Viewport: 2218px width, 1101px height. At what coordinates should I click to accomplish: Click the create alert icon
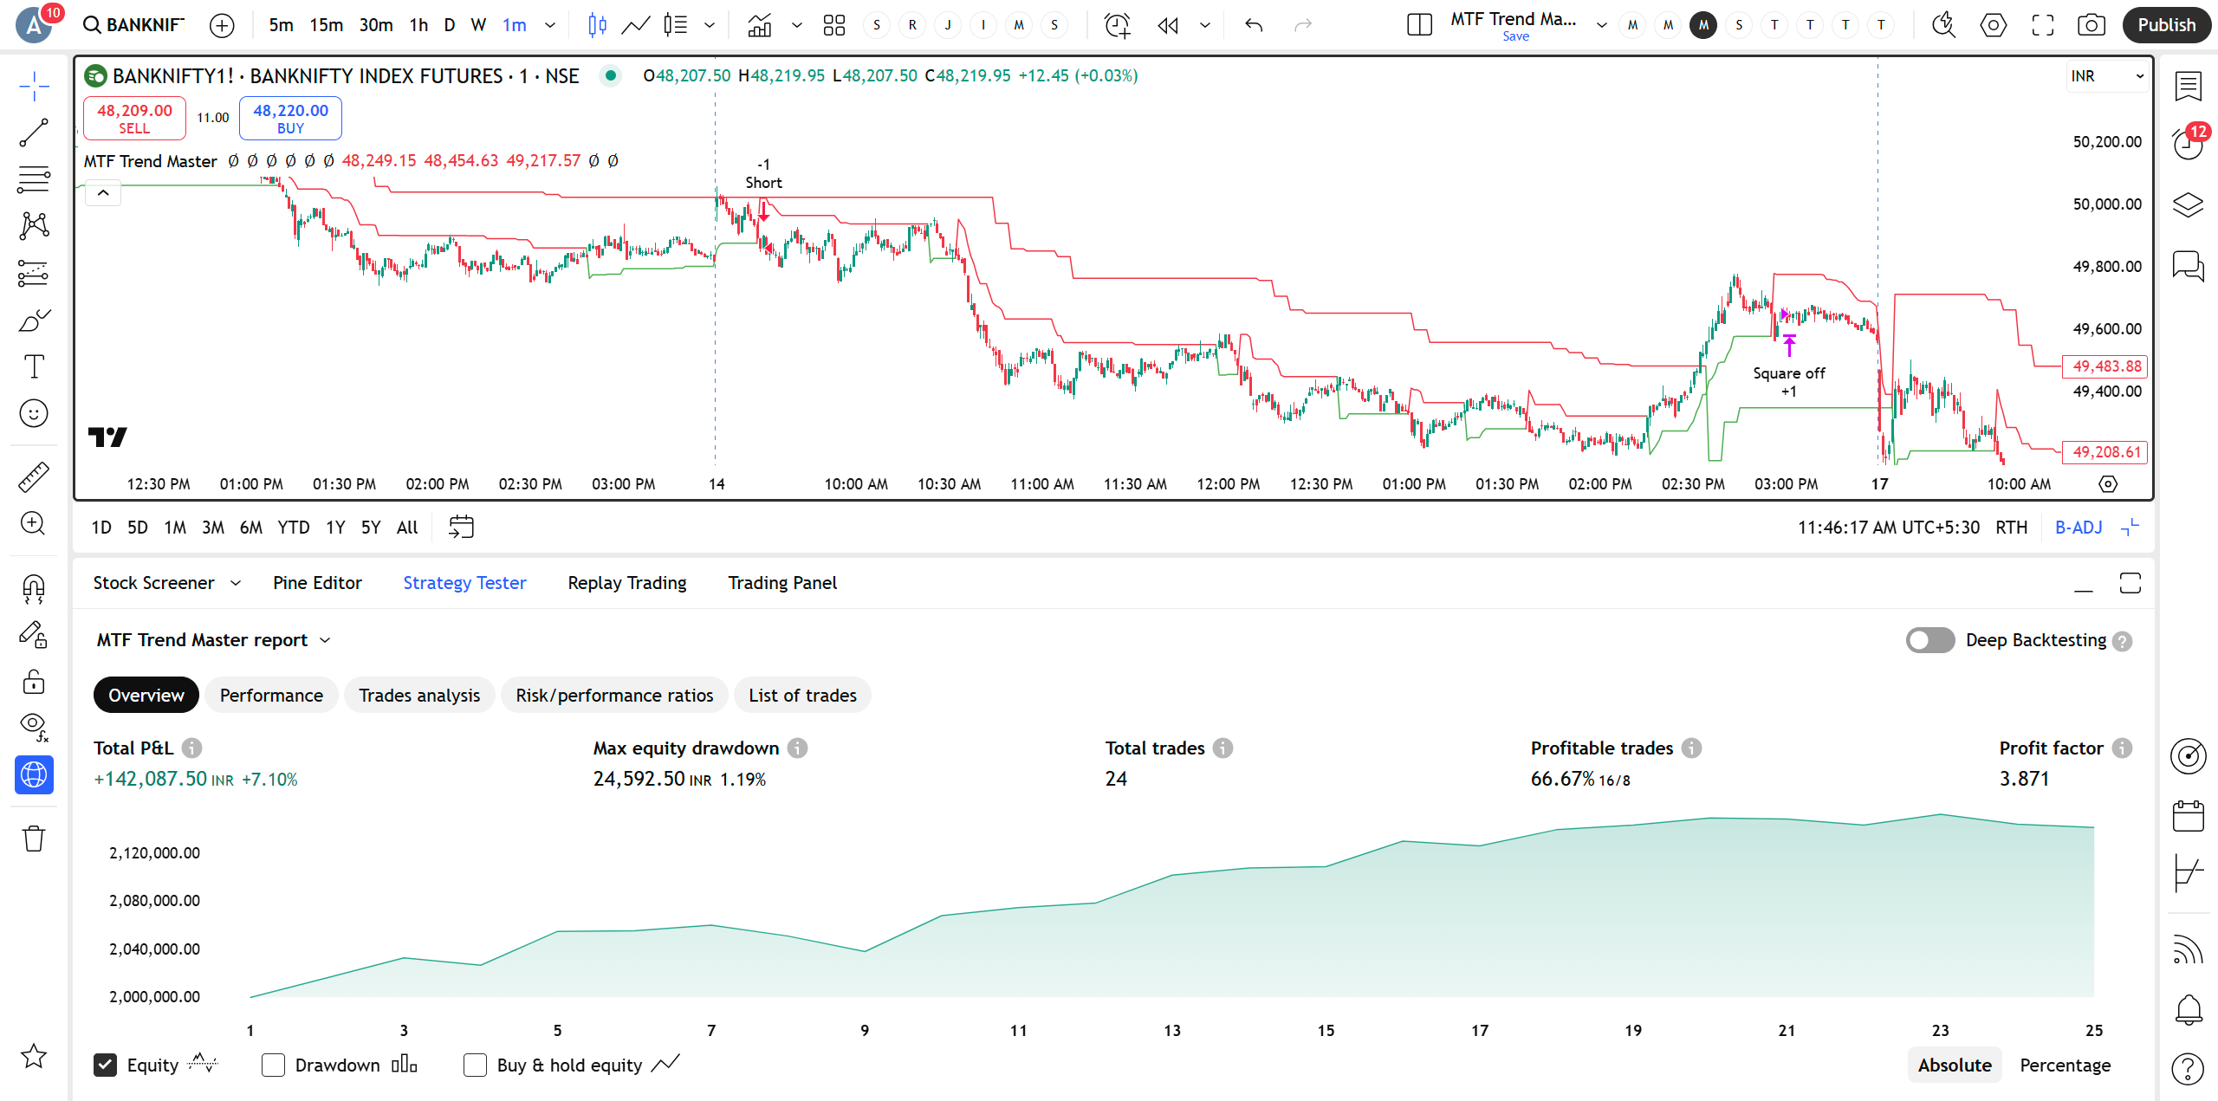[1118, 25]
